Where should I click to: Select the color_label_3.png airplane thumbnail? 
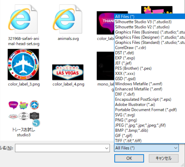[x=23, y=65]
